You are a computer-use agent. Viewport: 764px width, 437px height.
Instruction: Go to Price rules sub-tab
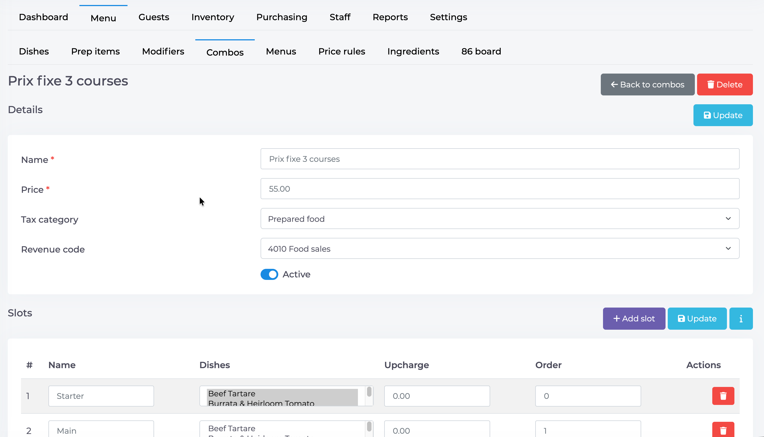click(342, 51)
